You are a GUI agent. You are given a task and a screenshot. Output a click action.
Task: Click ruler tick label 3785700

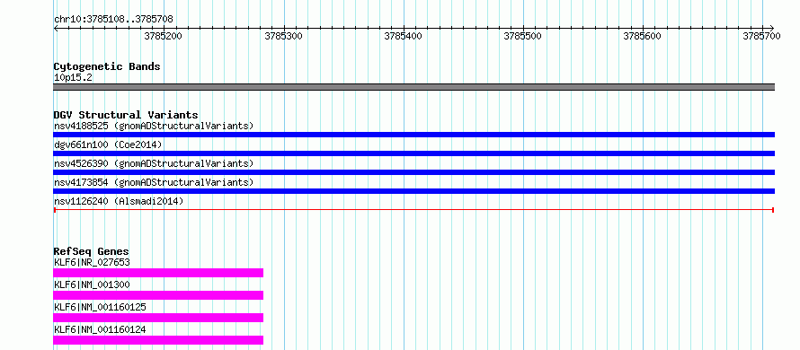[x=762, y=36]
